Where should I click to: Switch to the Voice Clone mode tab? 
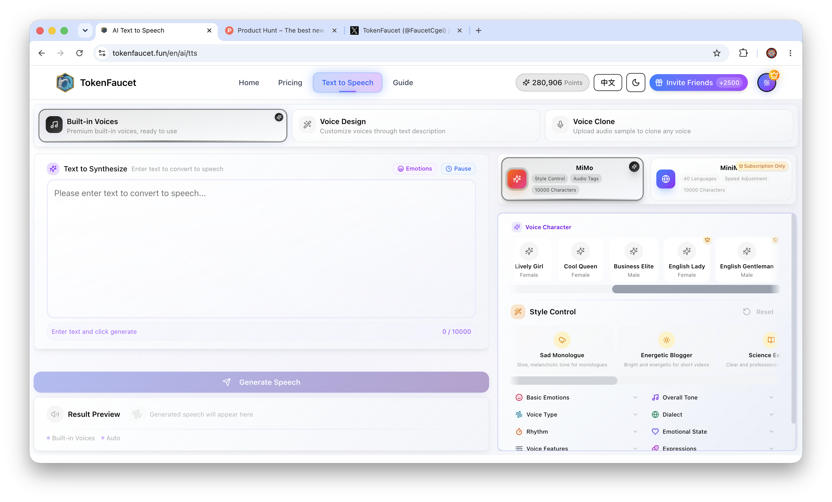pos(669,126)
